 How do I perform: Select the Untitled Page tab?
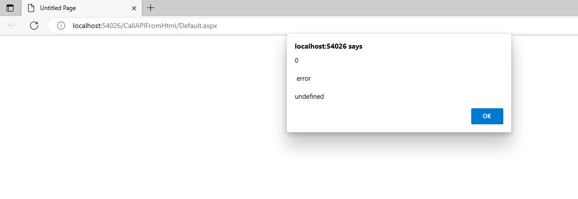pyautogui.click(x=82, y=8)
